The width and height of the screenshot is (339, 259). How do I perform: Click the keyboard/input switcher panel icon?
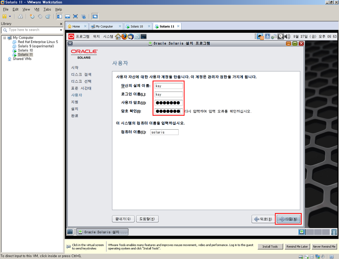[x=261, y=36]
